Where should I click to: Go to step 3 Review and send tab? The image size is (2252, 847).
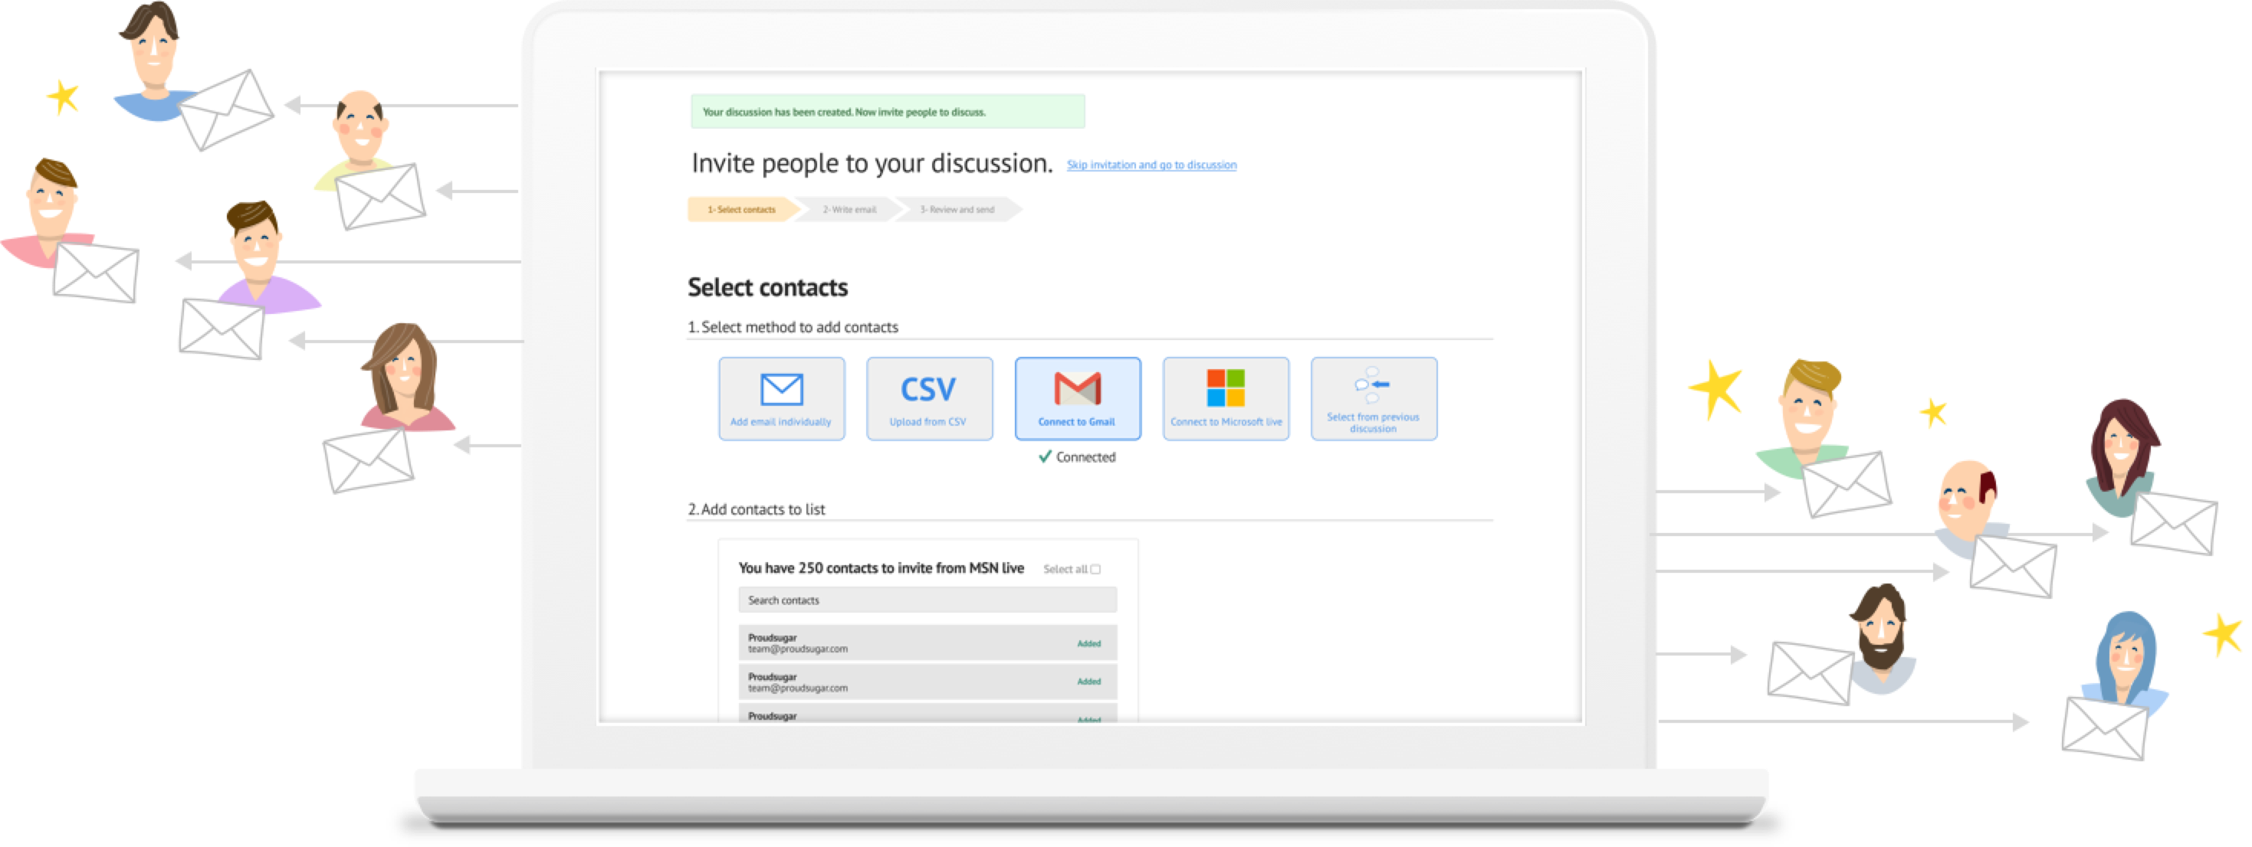click(x=957, y=210)
